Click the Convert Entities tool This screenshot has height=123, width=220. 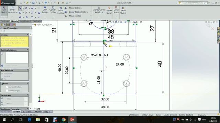tap(53, 10)
